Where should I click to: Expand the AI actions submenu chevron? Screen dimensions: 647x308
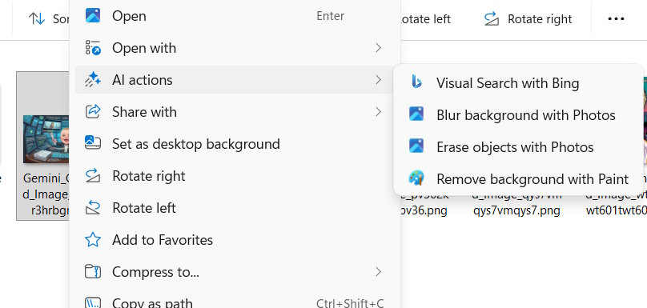(x=379, y=79)
